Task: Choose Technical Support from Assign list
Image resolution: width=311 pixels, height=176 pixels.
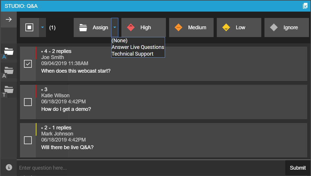Action: point(132,54)
